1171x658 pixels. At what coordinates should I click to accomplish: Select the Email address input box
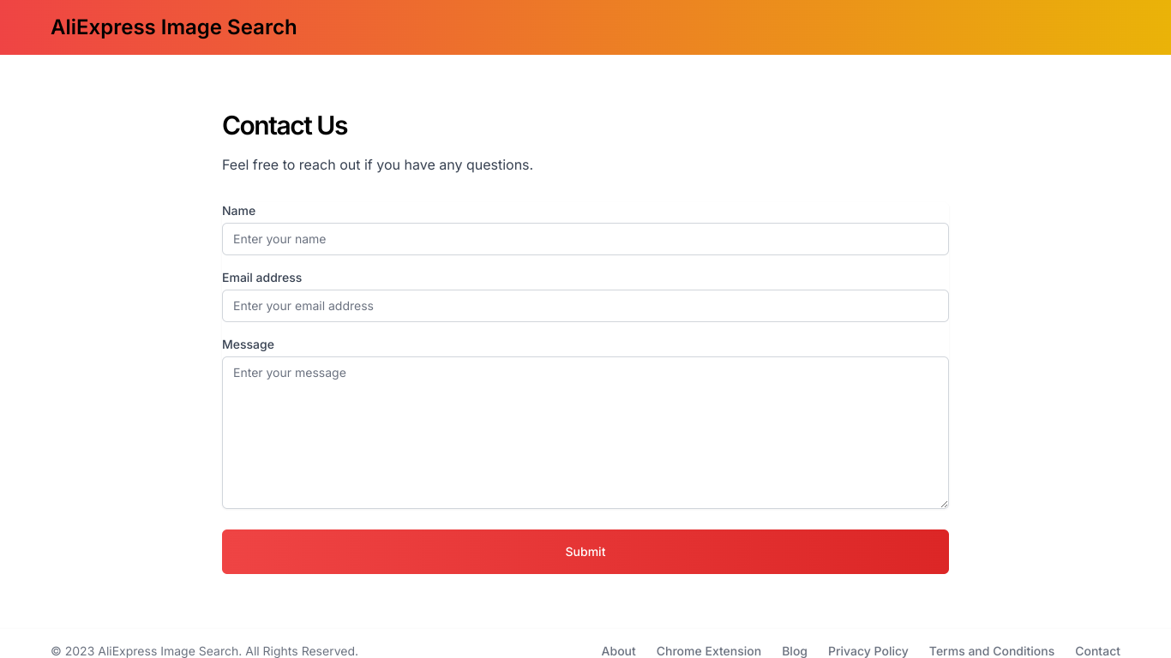[x=585, y=306]
